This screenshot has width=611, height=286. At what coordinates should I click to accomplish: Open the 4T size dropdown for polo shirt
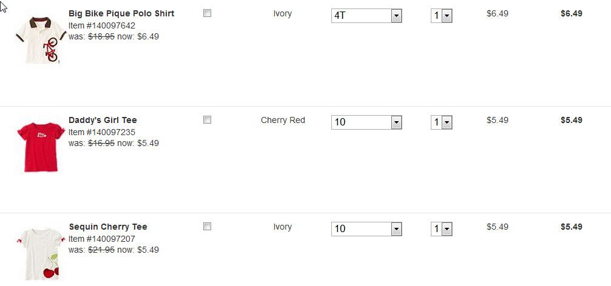[x=366, y=16]
